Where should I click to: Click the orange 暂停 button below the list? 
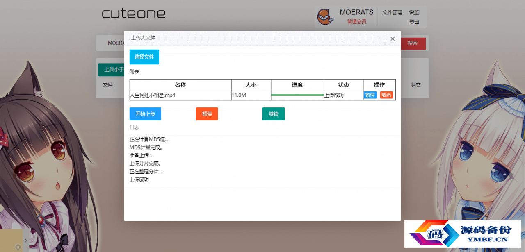coord(207,114)
